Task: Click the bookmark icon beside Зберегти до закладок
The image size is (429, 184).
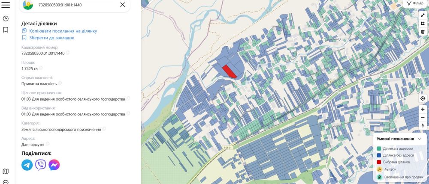Action: click(x=24, y=37)
